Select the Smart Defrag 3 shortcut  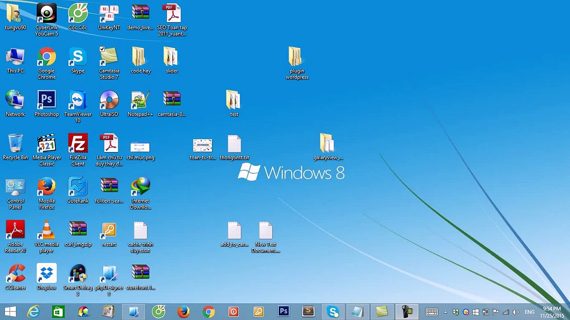pyautogui.click(x=78, y=280)
